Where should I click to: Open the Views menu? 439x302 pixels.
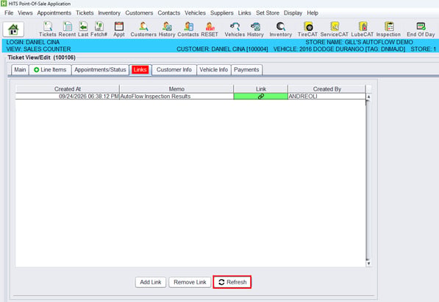[x=25, y=13]
